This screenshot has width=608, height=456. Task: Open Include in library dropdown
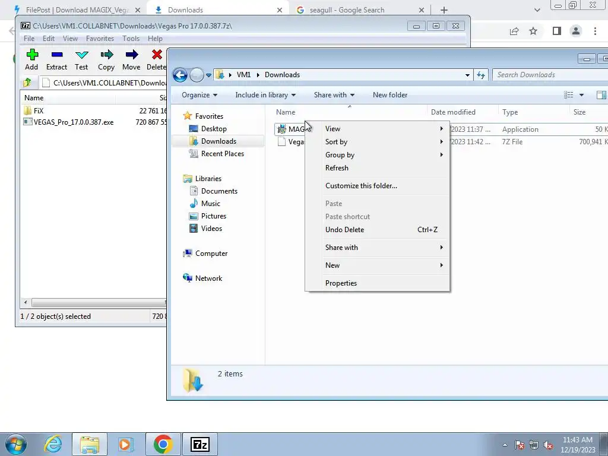(x=265, y=95)
